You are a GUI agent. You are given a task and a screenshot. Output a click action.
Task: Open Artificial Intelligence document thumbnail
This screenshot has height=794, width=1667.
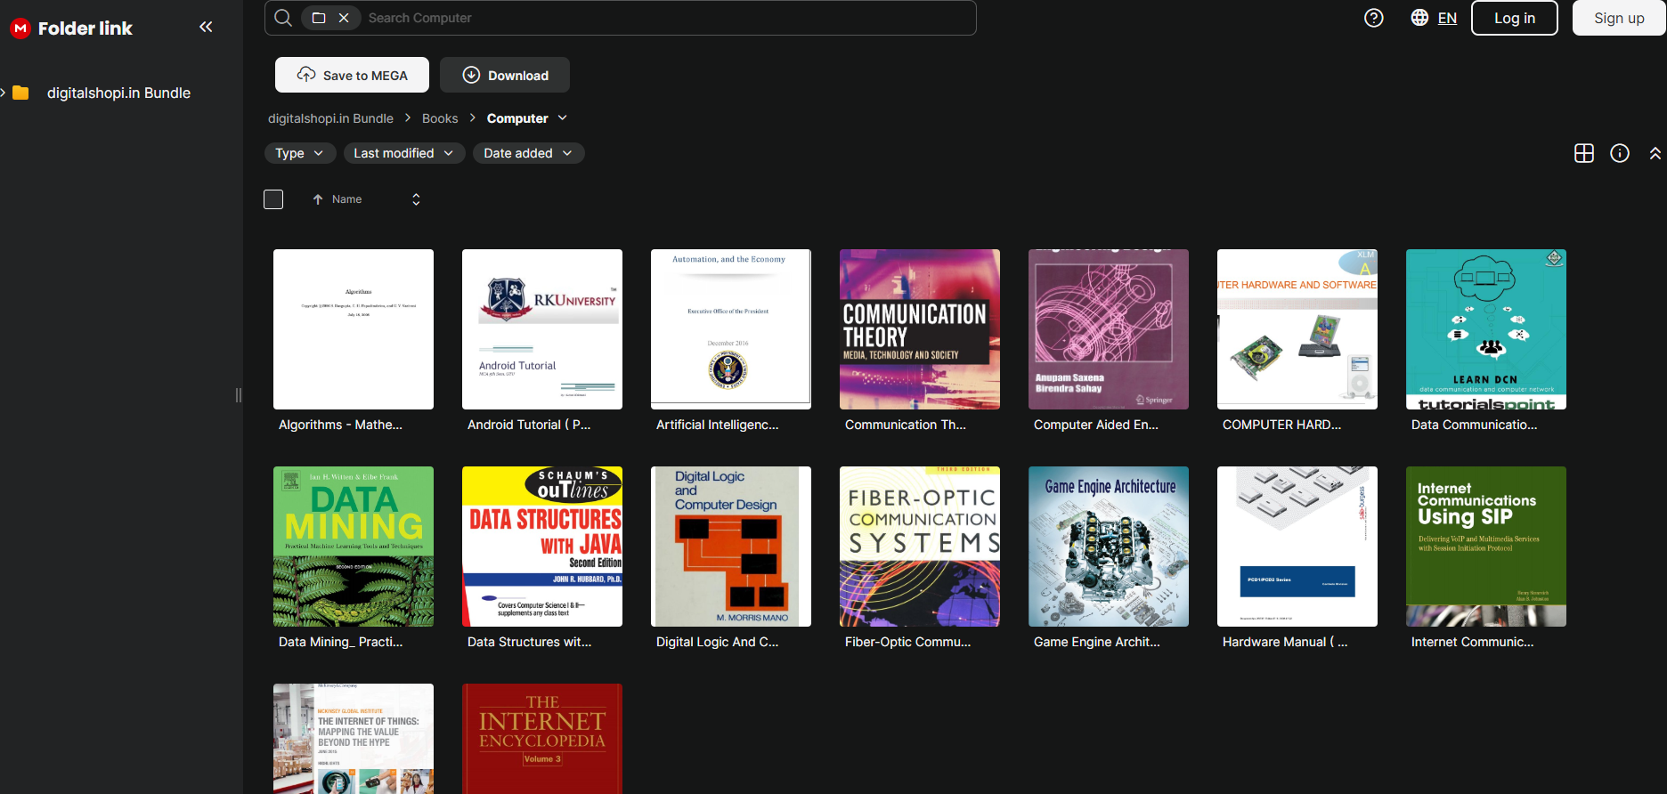pos(731,329)
